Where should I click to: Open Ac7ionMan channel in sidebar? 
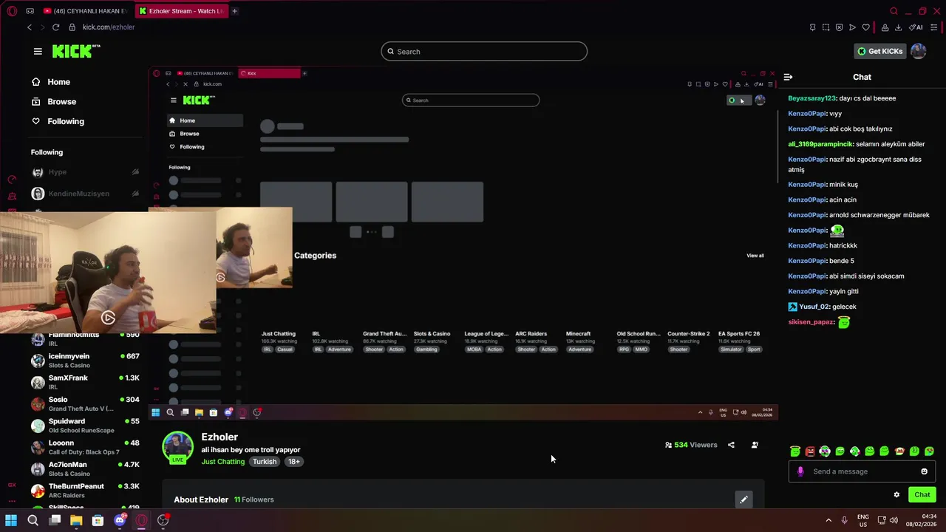[85, 468]
